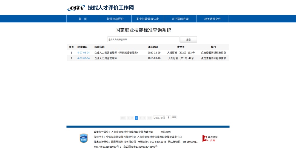Viewport: 296px width, 149px height.
Task: View standard details for the 2019-03-26 row
Action: tap(214, 58)
